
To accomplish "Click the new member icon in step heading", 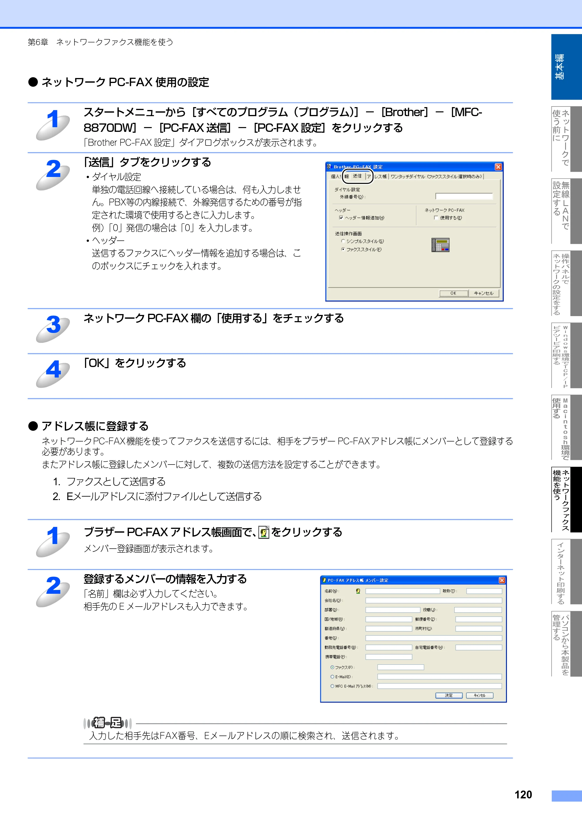I will coord(264,532).
